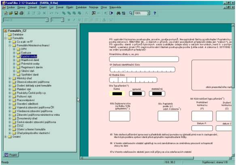236x165 pixels.
Task: Check the 'Prohlášení konkursu (P)' box
Action: [x=202, y=116]
